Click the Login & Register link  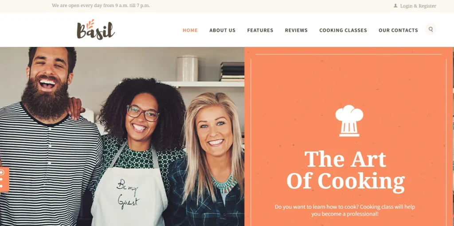coord(418,6)
